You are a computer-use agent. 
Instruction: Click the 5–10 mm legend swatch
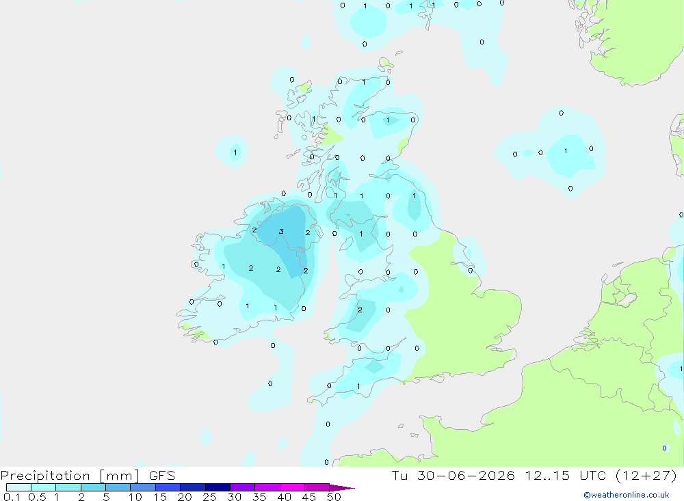tap(118, 487)
